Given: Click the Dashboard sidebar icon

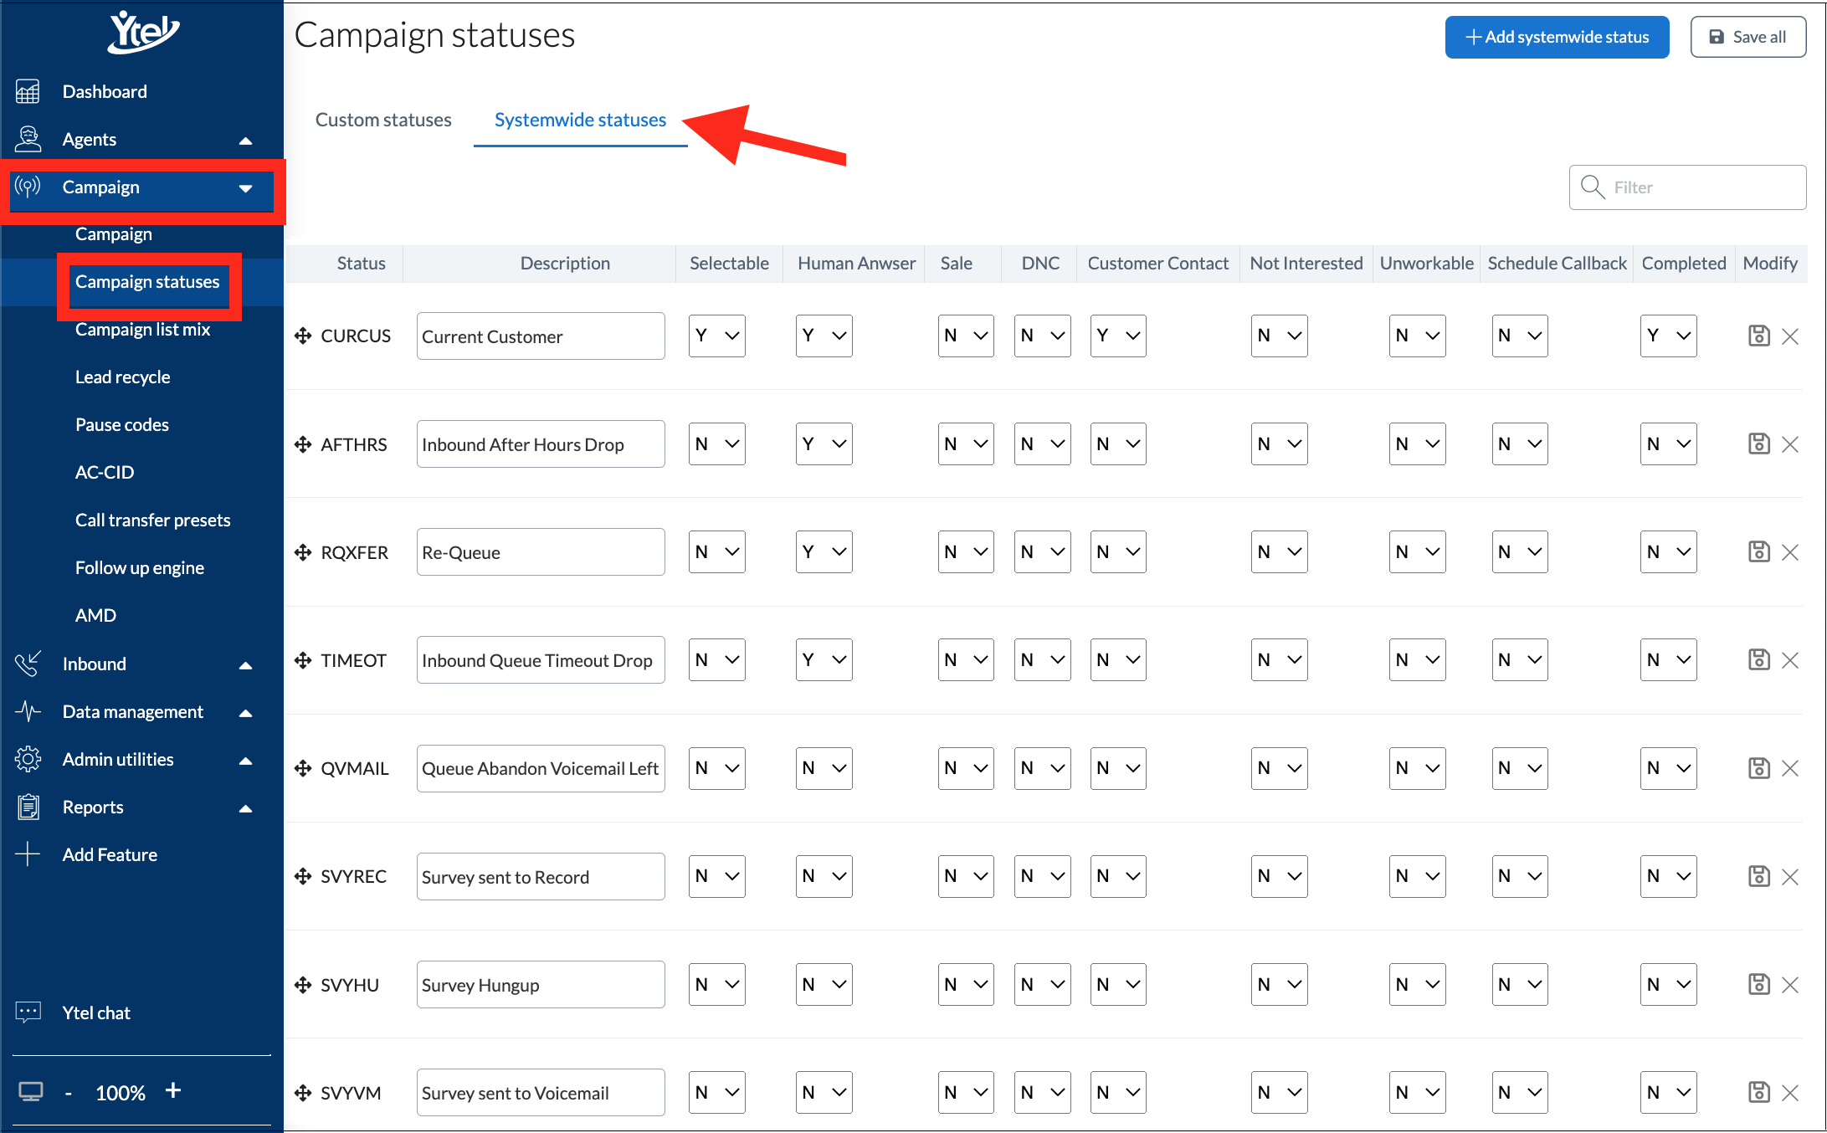Looking at the screenshot, I should pyautogui.click(x=28, y=91).
